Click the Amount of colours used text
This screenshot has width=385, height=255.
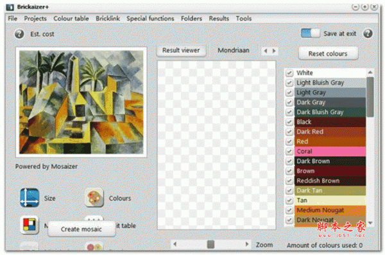[325, 245]
